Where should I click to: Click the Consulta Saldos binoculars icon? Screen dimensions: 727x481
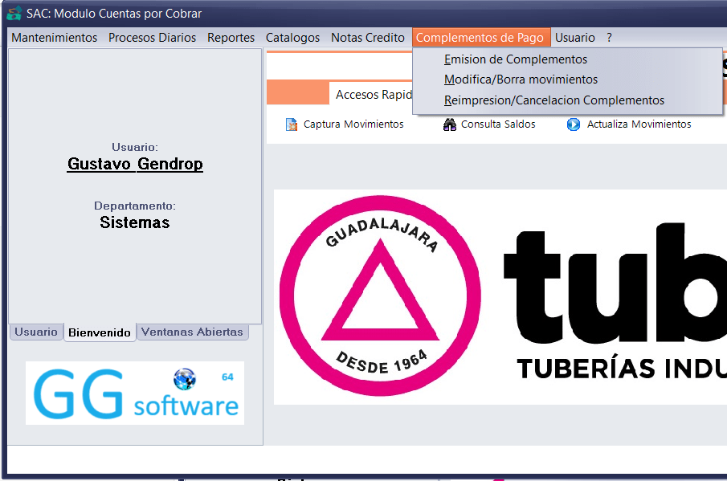[450, 124]
